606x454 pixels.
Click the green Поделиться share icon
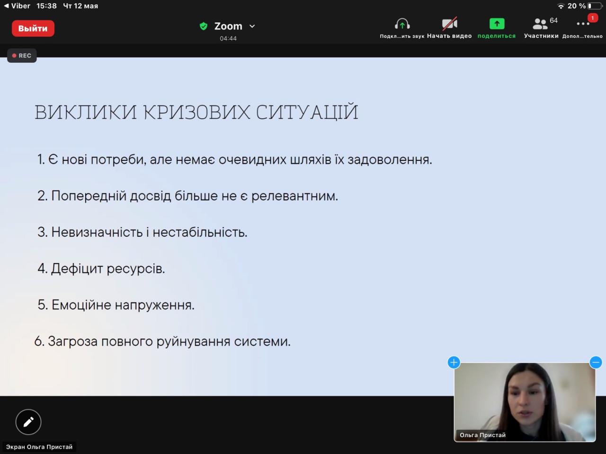click(496, 24)
